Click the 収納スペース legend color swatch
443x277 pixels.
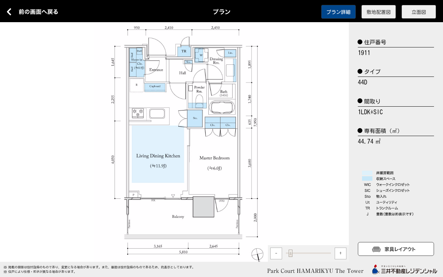[x=367, y=179]
